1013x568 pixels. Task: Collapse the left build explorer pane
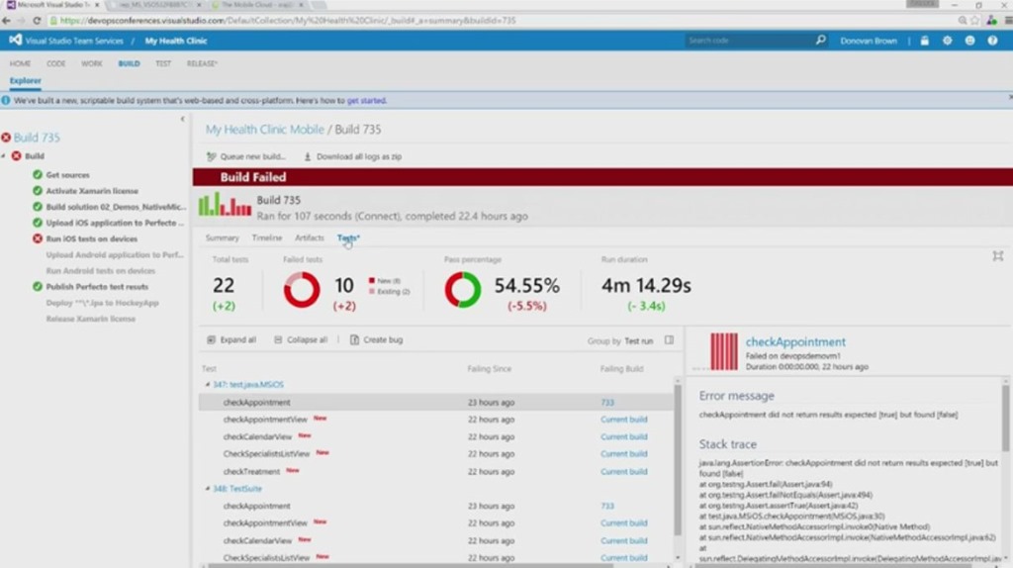pyautogui.click(x=182, y=119)
